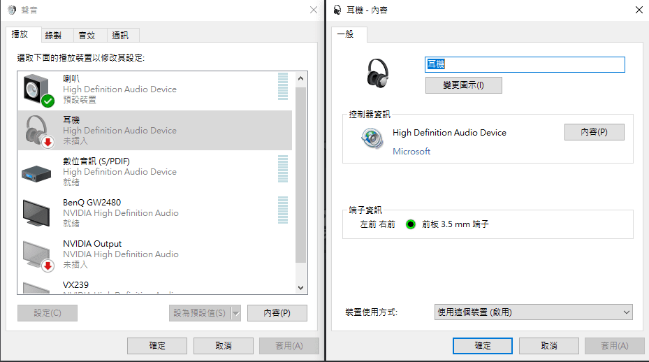Click the 左前 右前 channel text
Image resolution: width=649 pixels, height=362 pixels.
pos(377,224)
